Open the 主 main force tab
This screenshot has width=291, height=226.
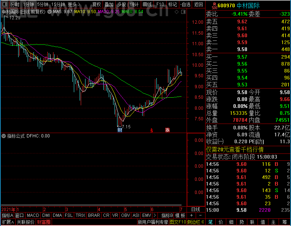coord(274,222)
